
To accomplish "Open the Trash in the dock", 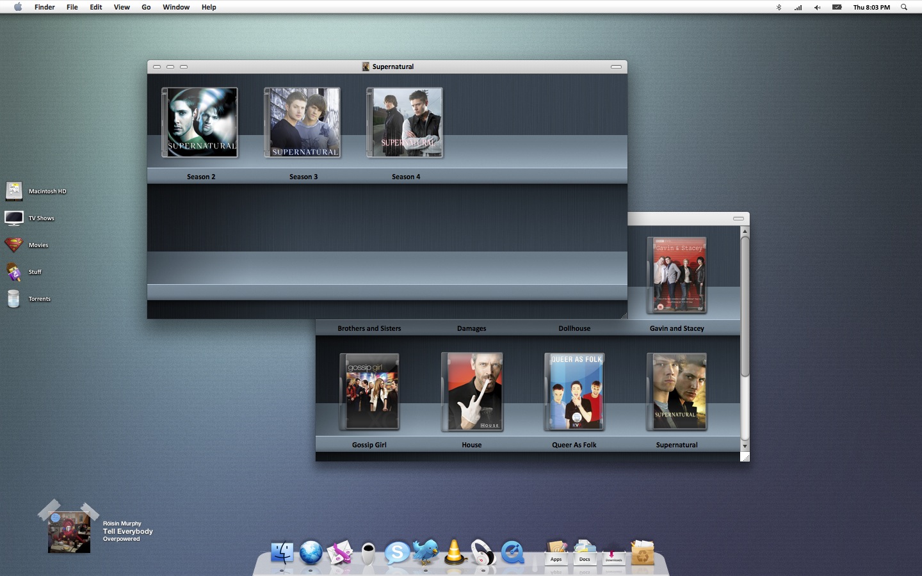I will click(642, 552).
